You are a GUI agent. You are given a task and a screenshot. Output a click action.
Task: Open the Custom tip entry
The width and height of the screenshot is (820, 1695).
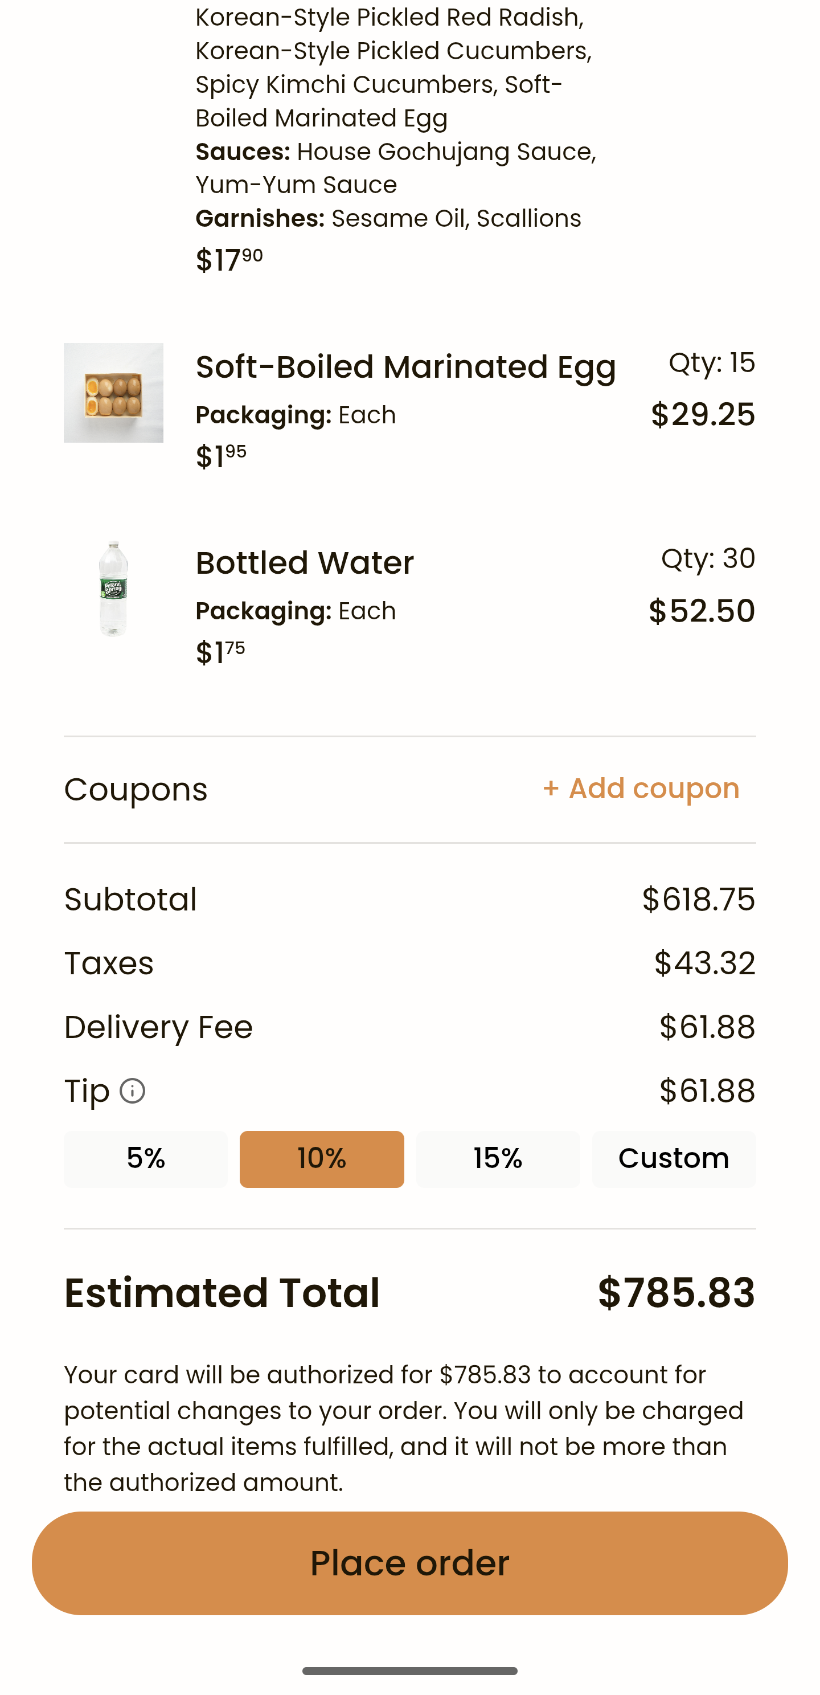pyautogui.click(x=673, y=1159)
